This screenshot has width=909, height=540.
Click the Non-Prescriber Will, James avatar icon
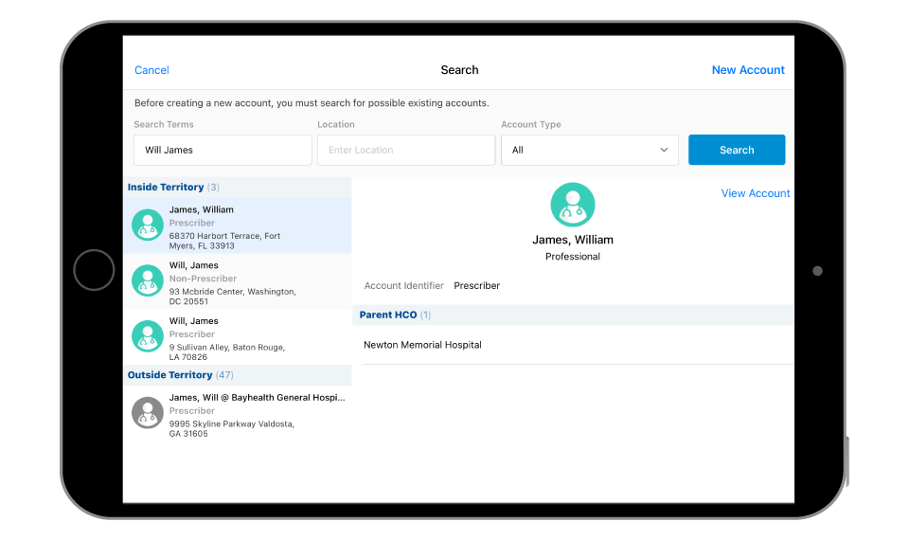(x=147, y=281)
